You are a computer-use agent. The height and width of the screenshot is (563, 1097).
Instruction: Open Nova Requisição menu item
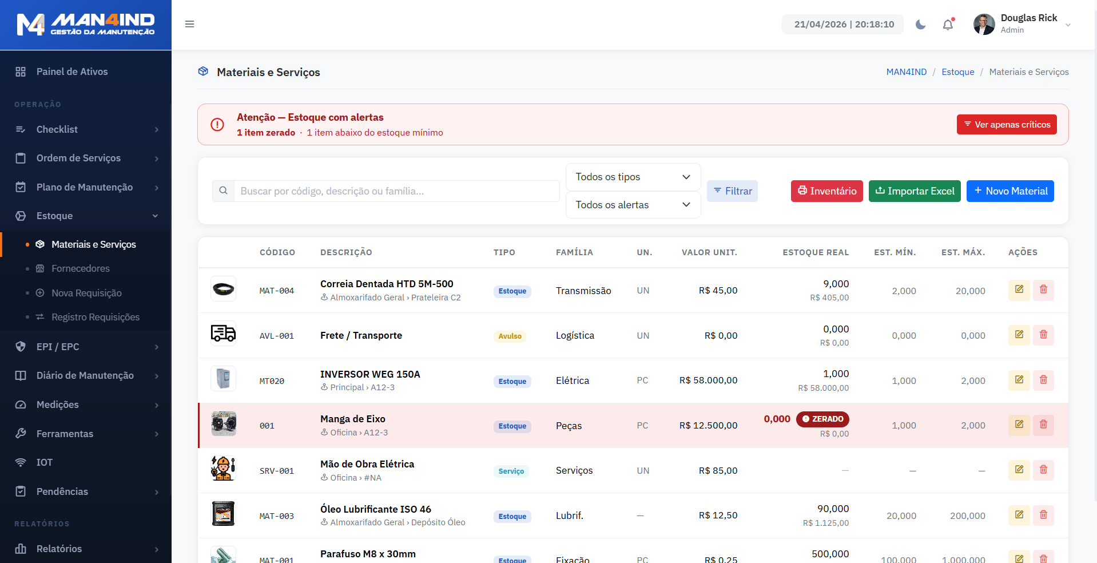point(86,293)
